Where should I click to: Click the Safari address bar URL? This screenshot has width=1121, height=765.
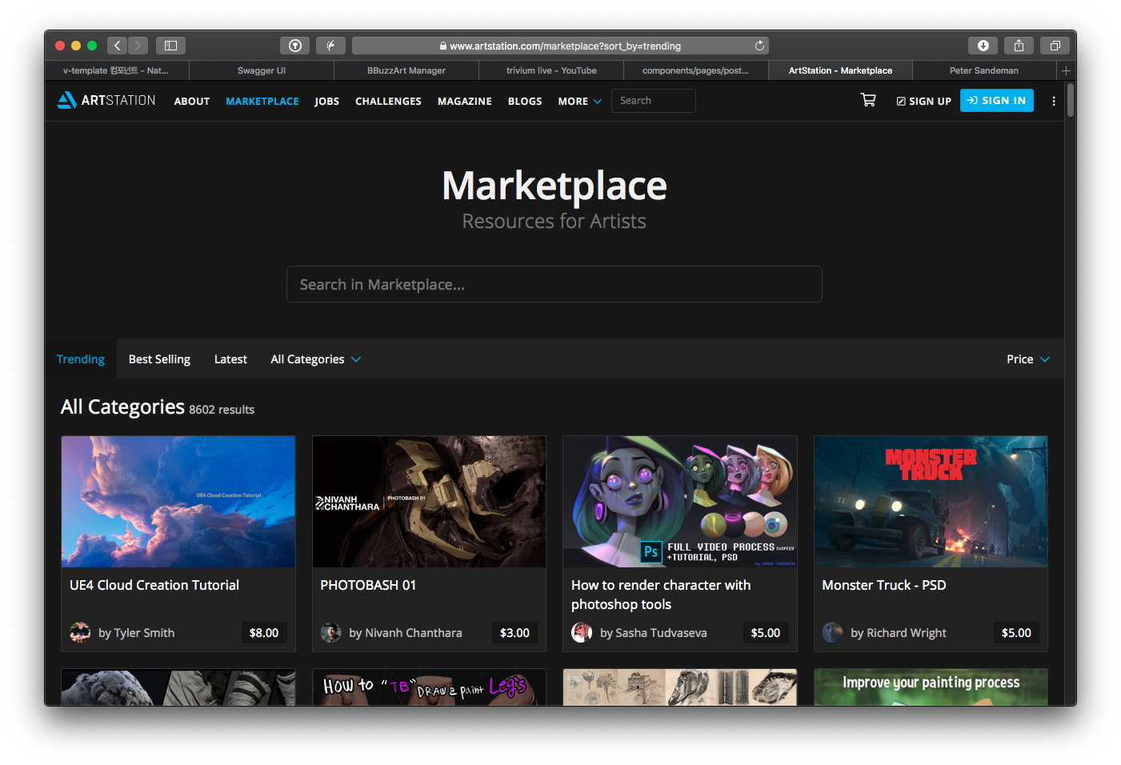click(x=561, y=46)
